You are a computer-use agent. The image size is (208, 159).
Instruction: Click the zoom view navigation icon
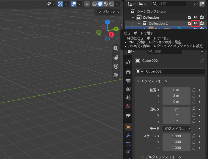[116, 48]
